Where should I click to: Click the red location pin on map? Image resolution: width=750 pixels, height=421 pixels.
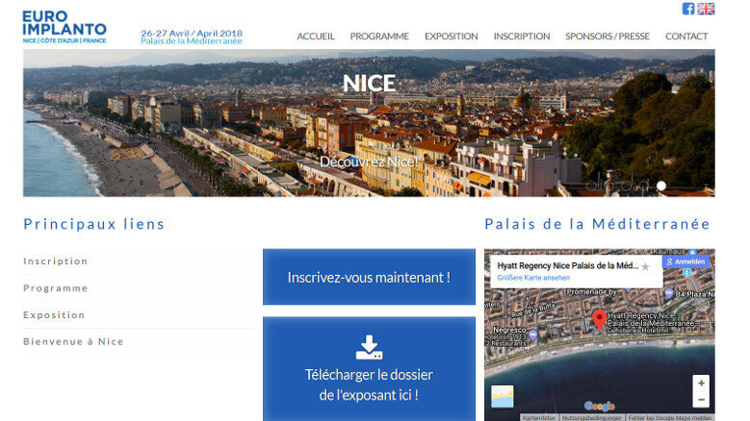coord(600,320)
